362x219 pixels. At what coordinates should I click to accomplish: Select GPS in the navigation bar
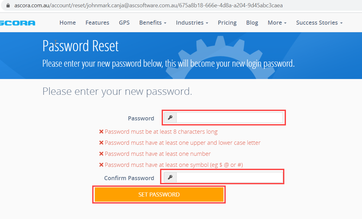pyautogui.click(x=124, y=23)
